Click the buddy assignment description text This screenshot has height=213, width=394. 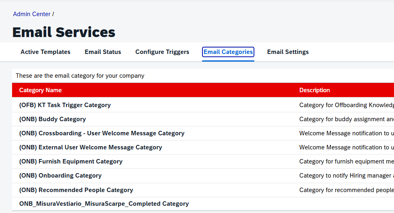click(346, 119)
